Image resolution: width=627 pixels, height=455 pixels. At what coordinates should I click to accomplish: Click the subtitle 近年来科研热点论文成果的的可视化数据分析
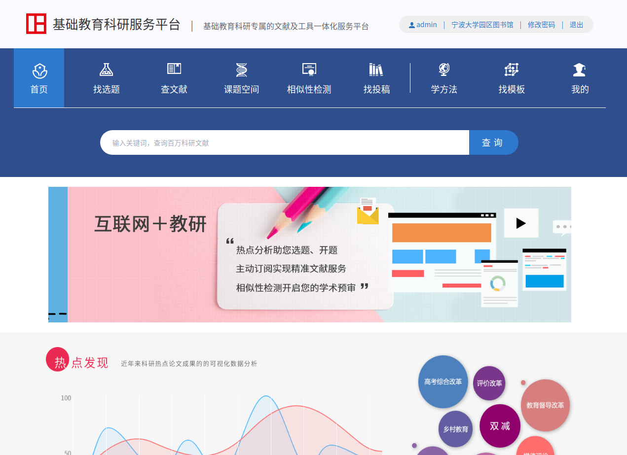click(x=189, y=364)
